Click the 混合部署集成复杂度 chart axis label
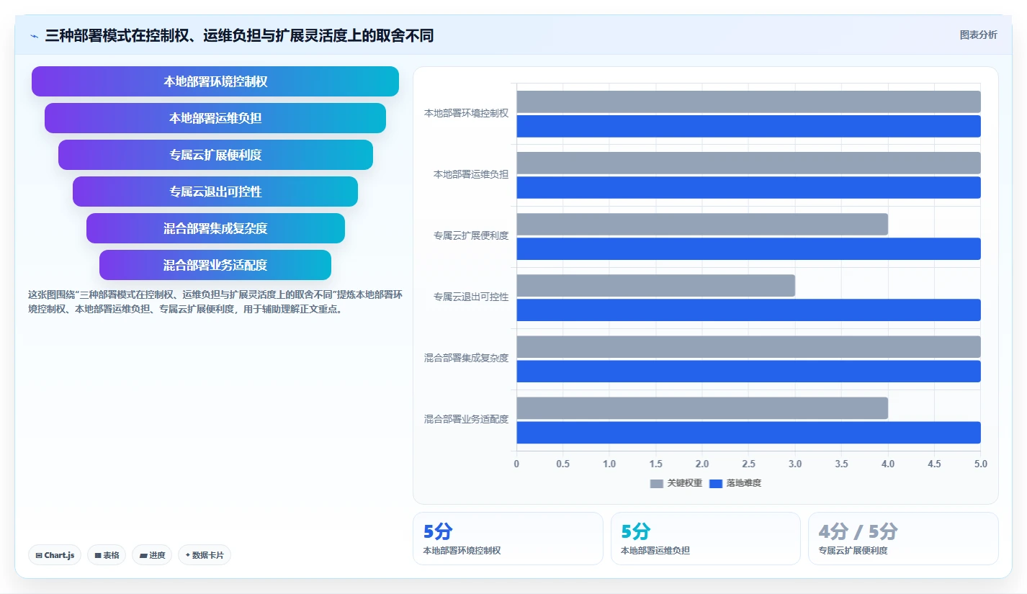 pos(466,359)
